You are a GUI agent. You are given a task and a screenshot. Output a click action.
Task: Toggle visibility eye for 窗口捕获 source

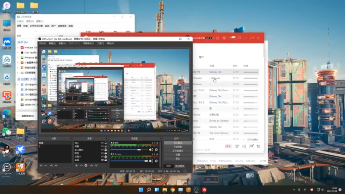[x=102, y=150]
